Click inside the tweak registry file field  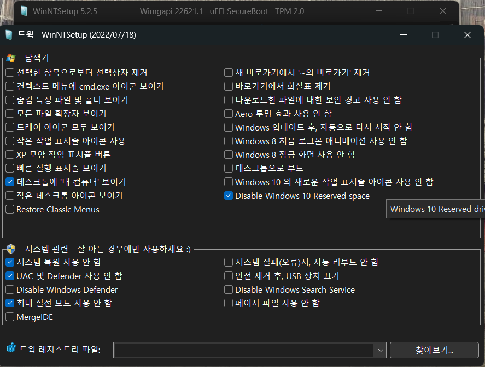tap(244, 350)
